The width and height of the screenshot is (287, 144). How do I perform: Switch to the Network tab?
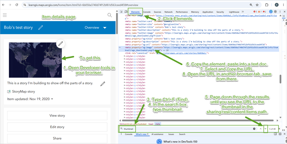coord(168,12)
